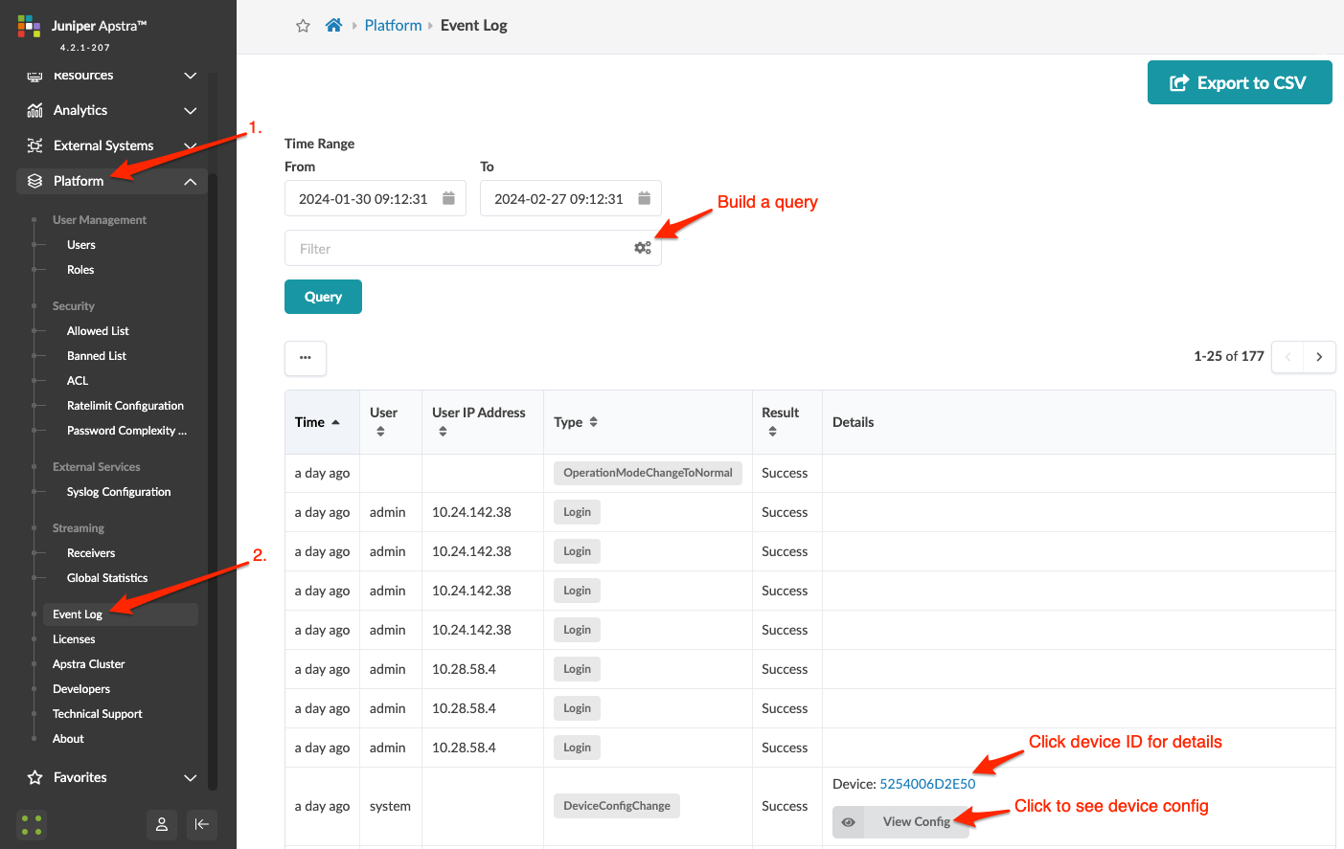Open the From date calendar picker
Screen dimensions: 1344x849
(x=448, y=198)
